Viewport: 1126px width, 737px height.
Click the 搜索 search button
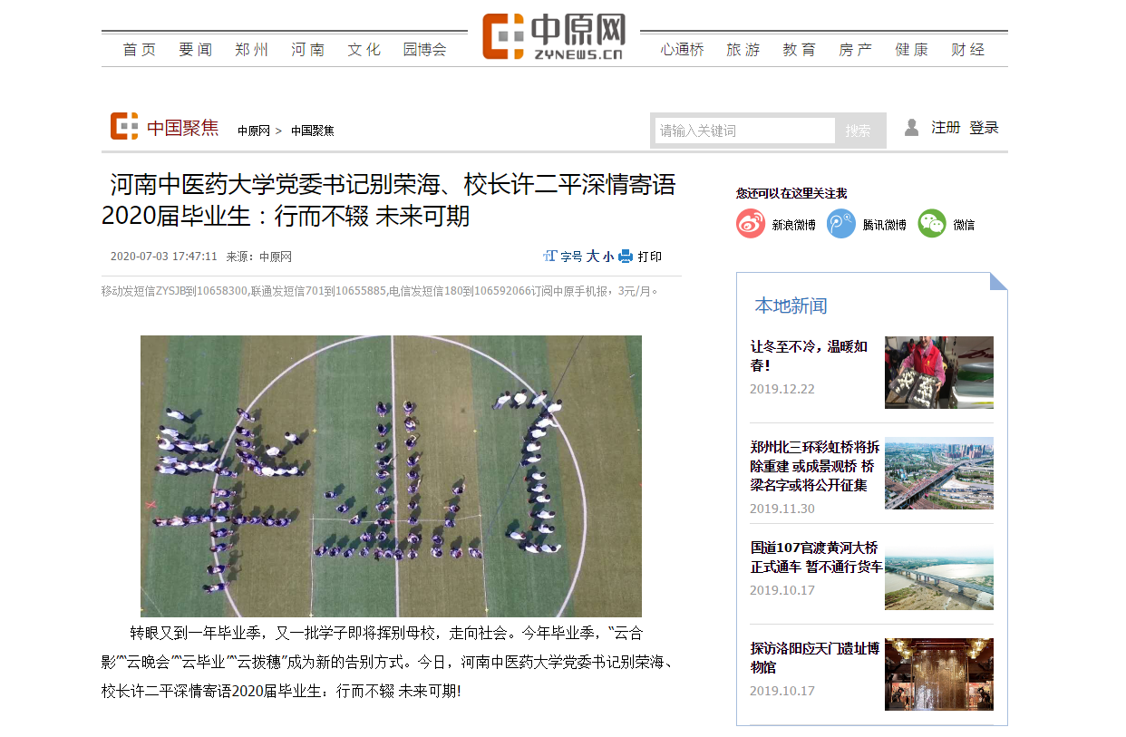[859, 131]
